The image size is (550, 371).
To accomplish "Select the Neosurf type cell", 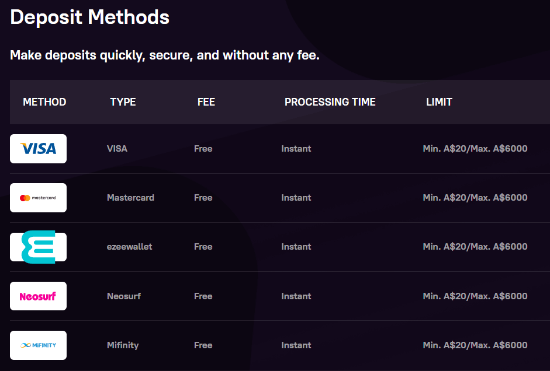I will (x=124, y=296).
